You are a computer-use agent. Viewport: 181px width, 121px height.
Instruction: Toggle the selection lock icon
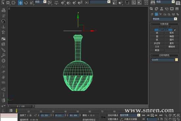[x=30, y=115]
